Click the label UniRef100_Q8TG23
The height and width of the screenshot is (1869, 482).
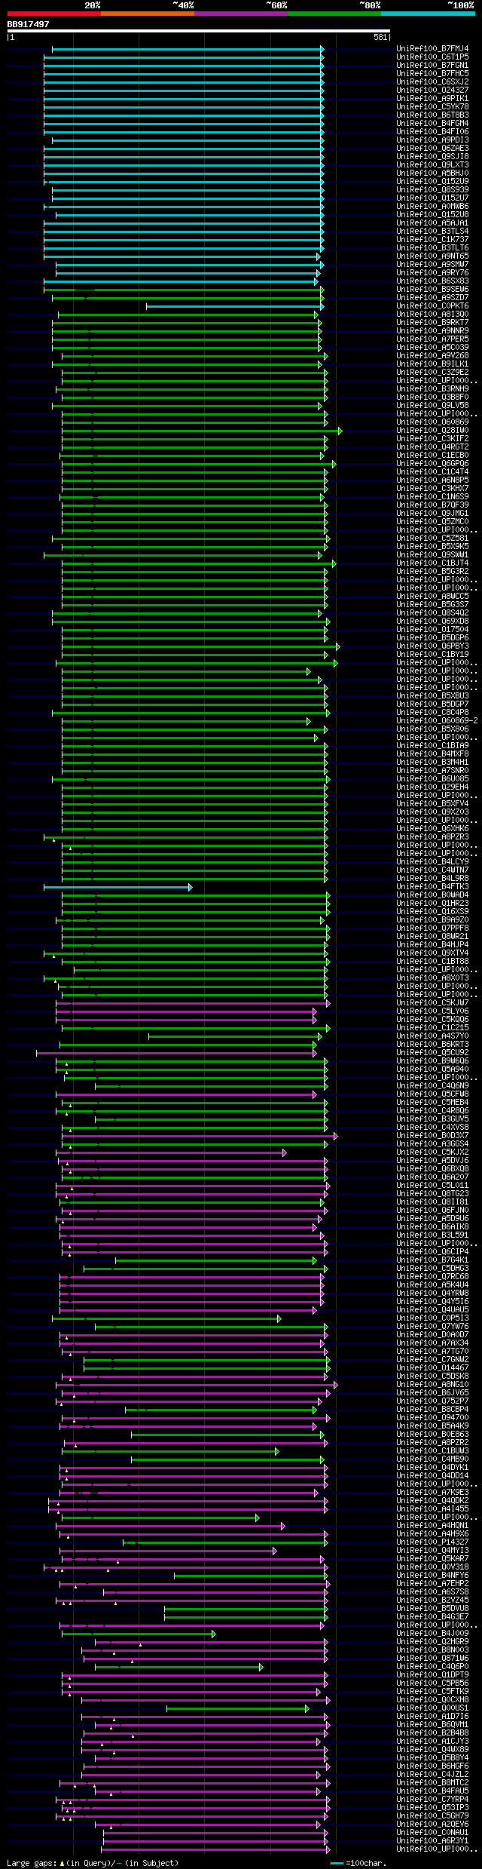pyautogui.click(x=432, y=1193)
